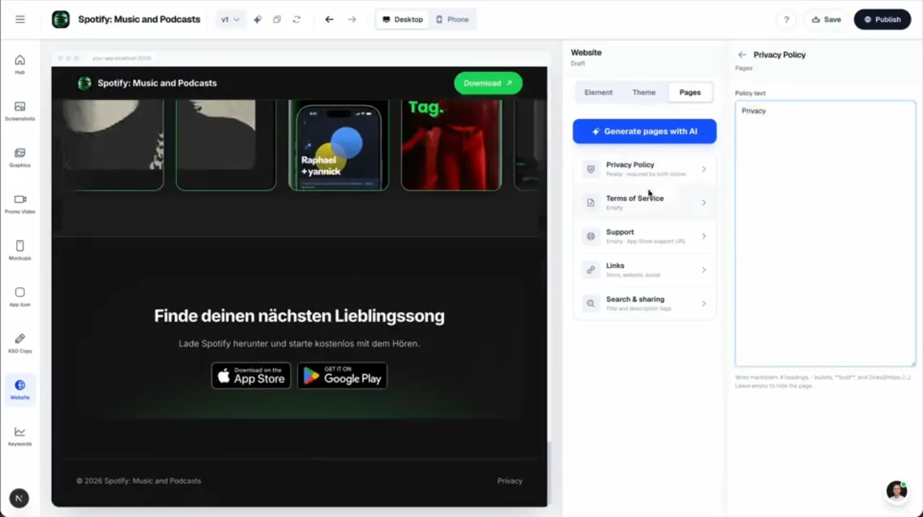
Task: Select Website in the sidebar
Action: (20, 390)
